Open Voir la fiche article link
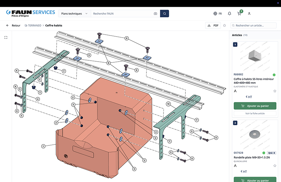Screen dimensions: 281x182 pyautogui.click(x=255, y=113)
